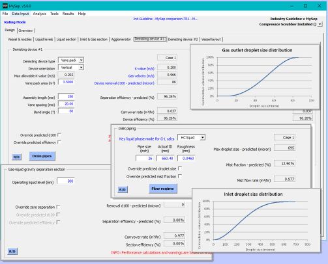Open the Help menu
Viewport: 328px width, 264px height.
[x=82, y=14]
